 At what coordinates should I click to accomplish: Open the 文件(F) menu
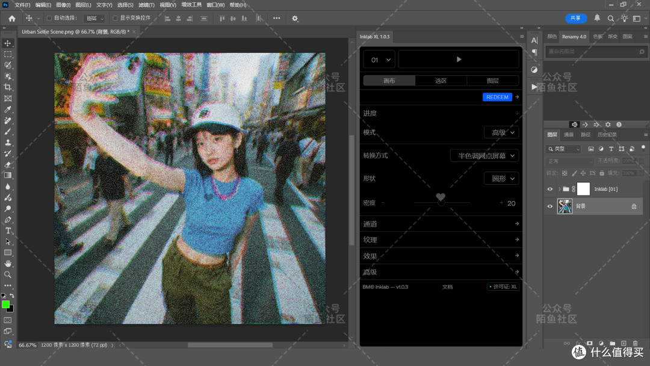coord(22,5)
